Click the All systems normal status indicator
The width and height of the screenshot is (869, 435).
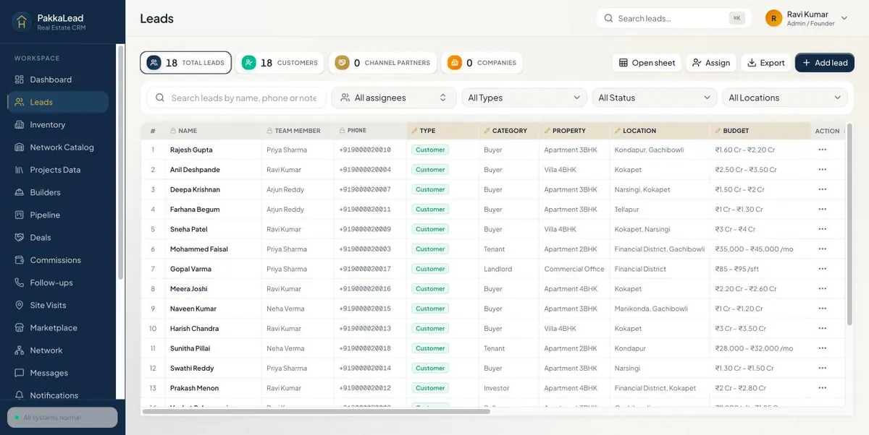[62, 418]
